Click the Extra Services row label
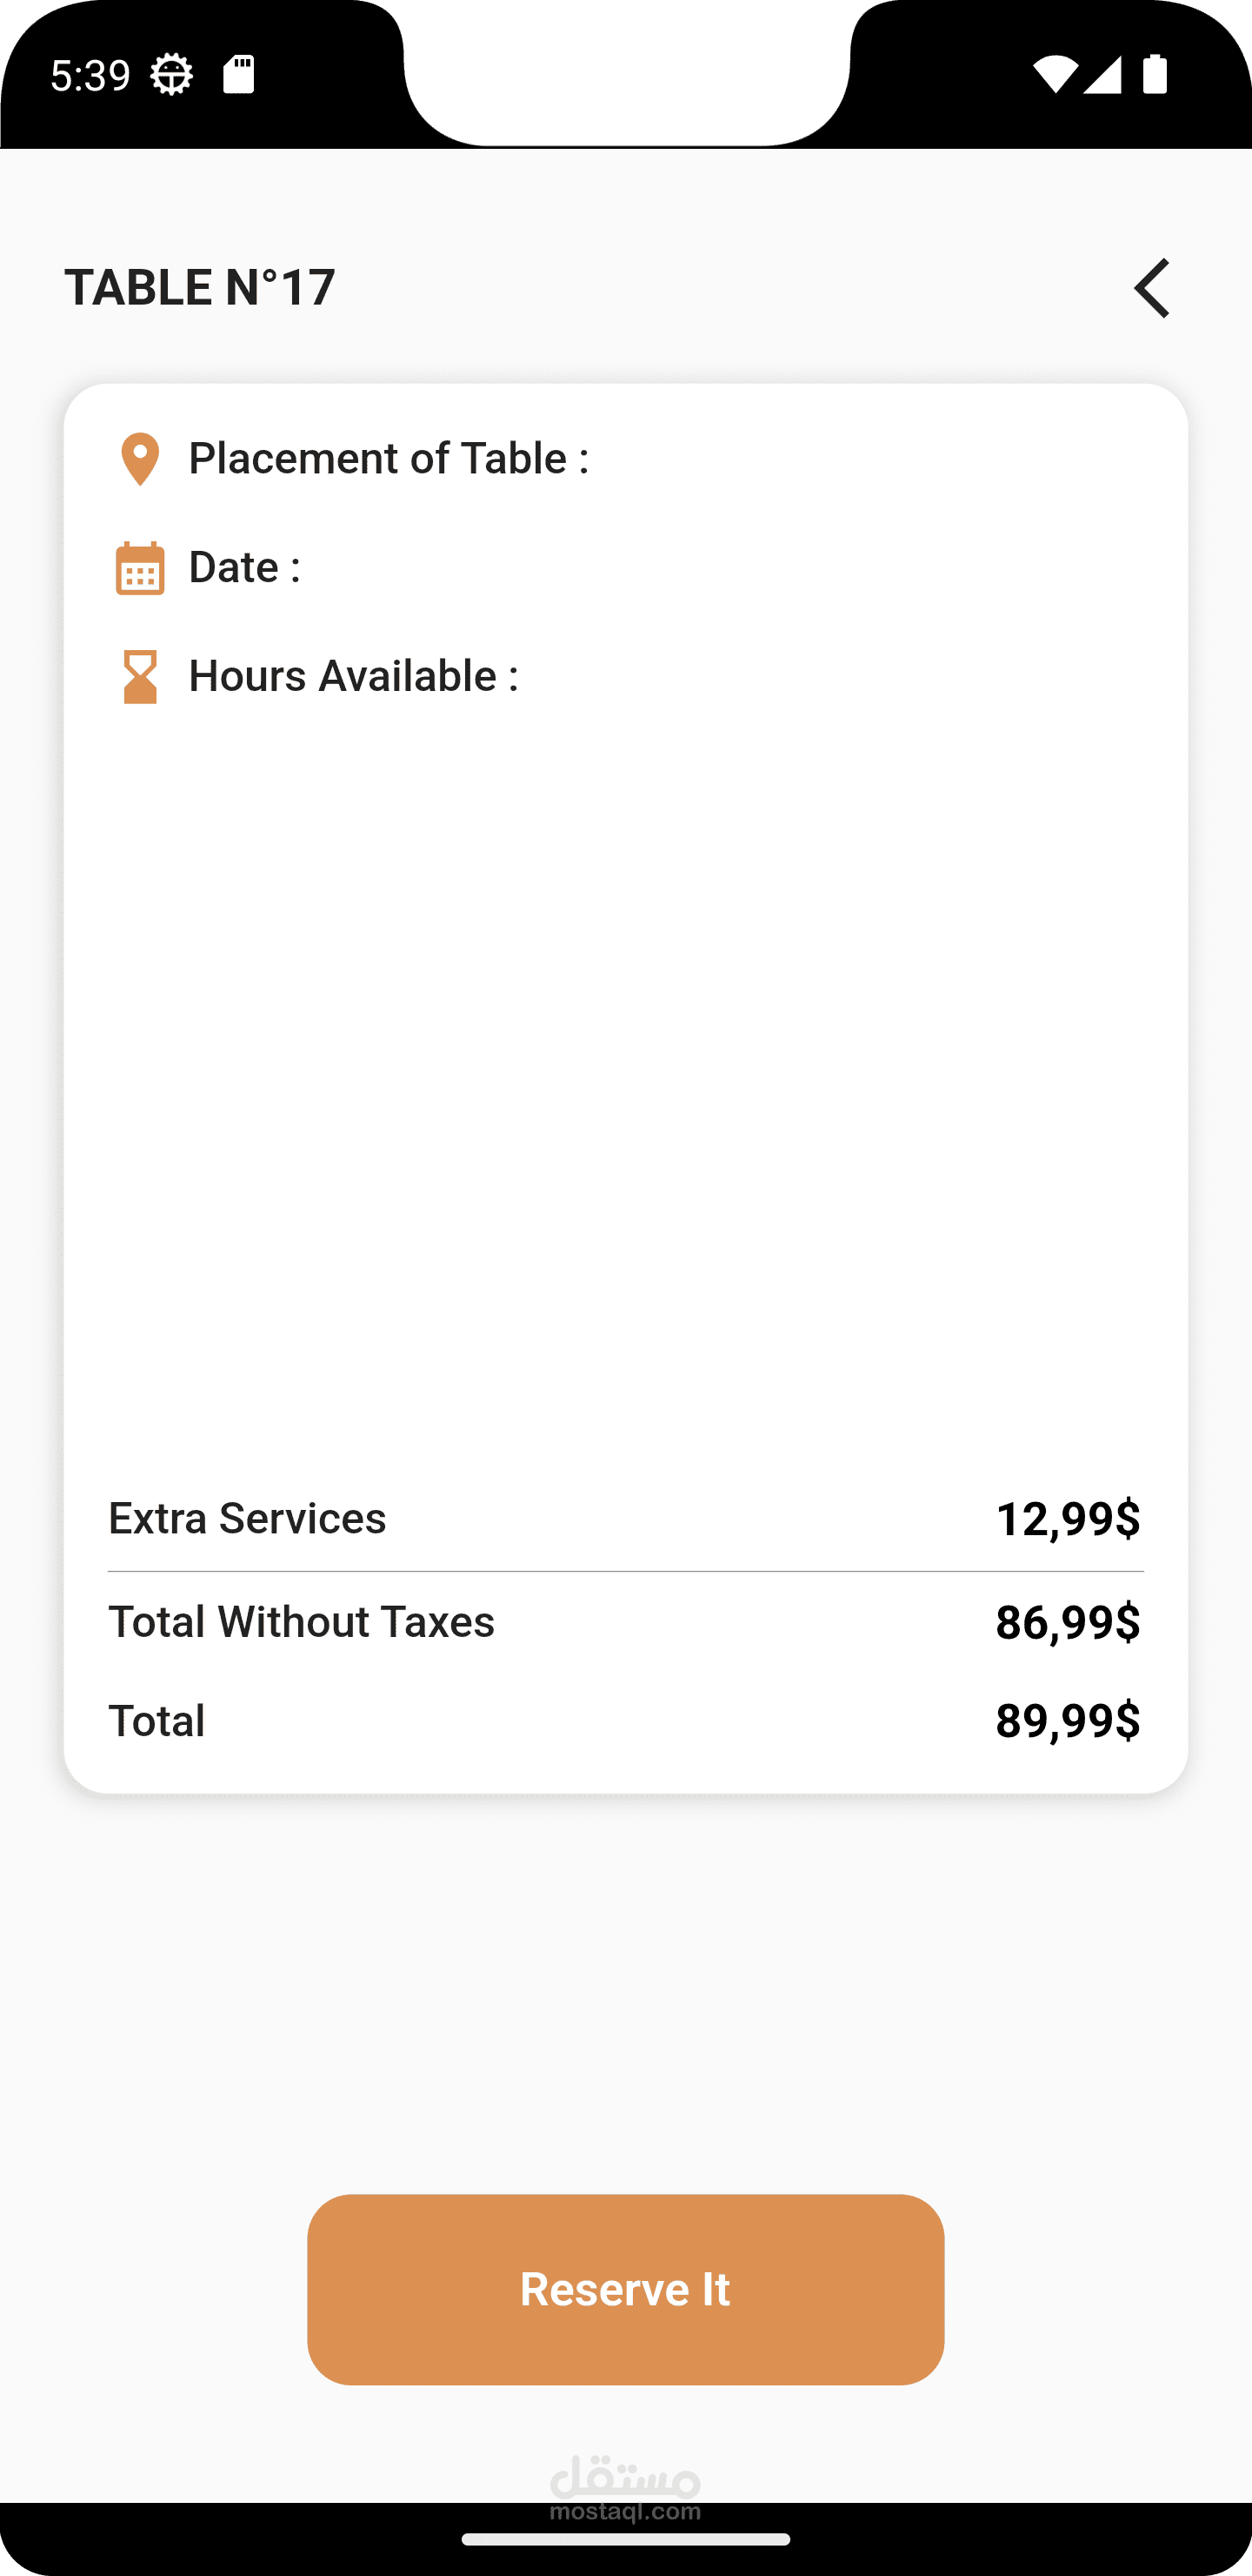 [x=247, y=1519]
